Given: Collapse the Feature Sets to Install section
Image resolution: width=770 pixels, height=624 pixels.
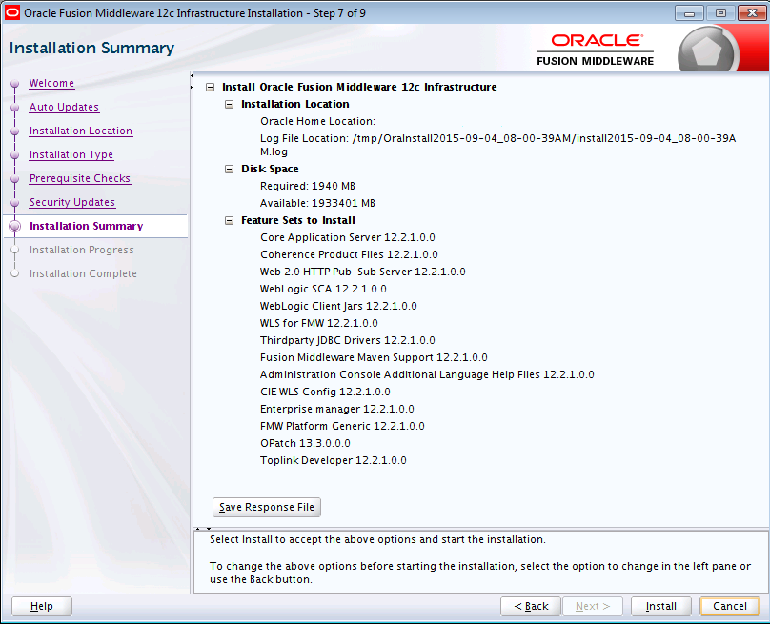Looking at the screenshot, I should (x=230, y=220).
